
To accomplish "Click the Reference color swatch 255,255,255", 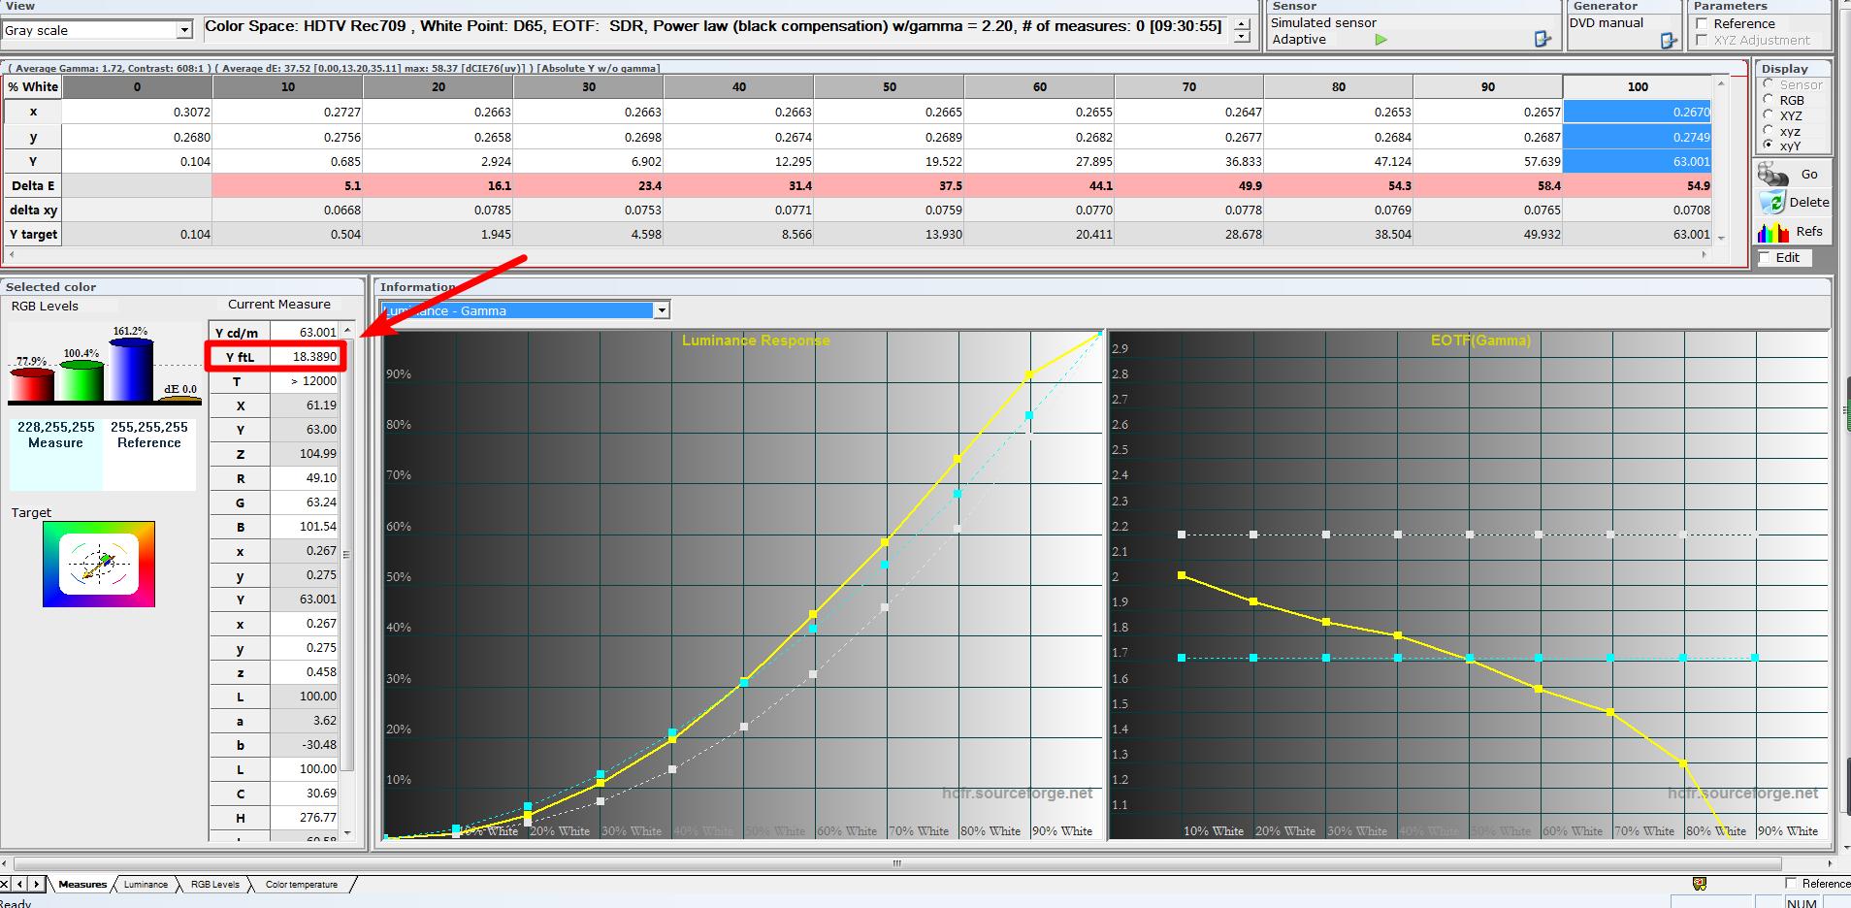I will [149, 455].
